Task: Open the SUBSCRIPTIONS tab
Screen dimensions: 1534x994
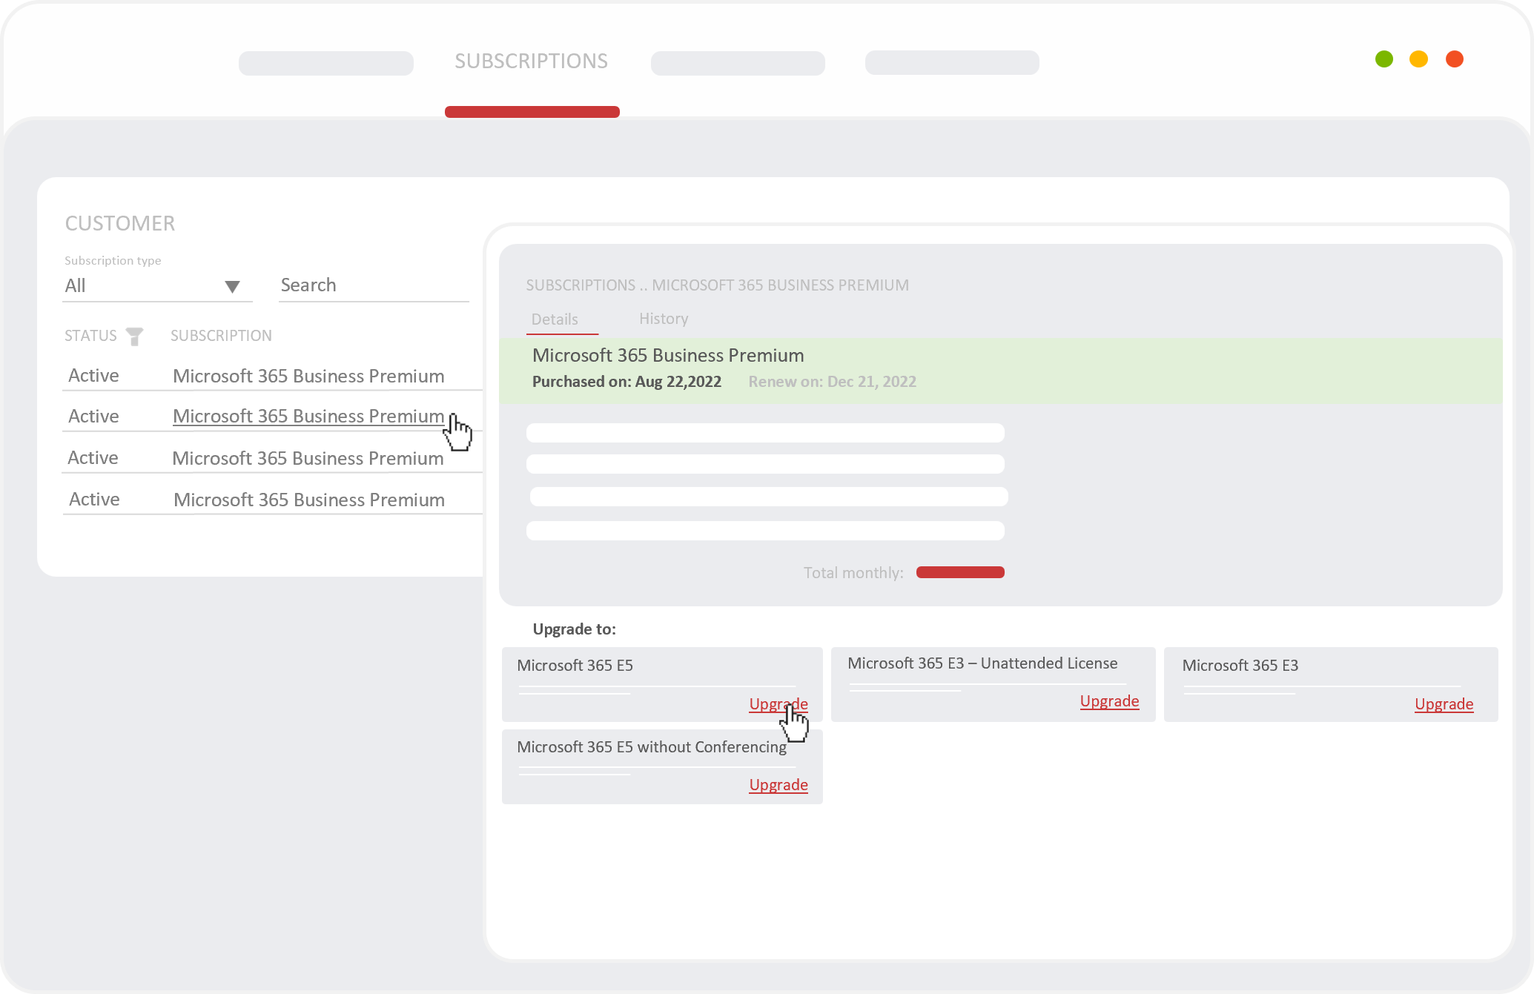Action: pos(532,61)
